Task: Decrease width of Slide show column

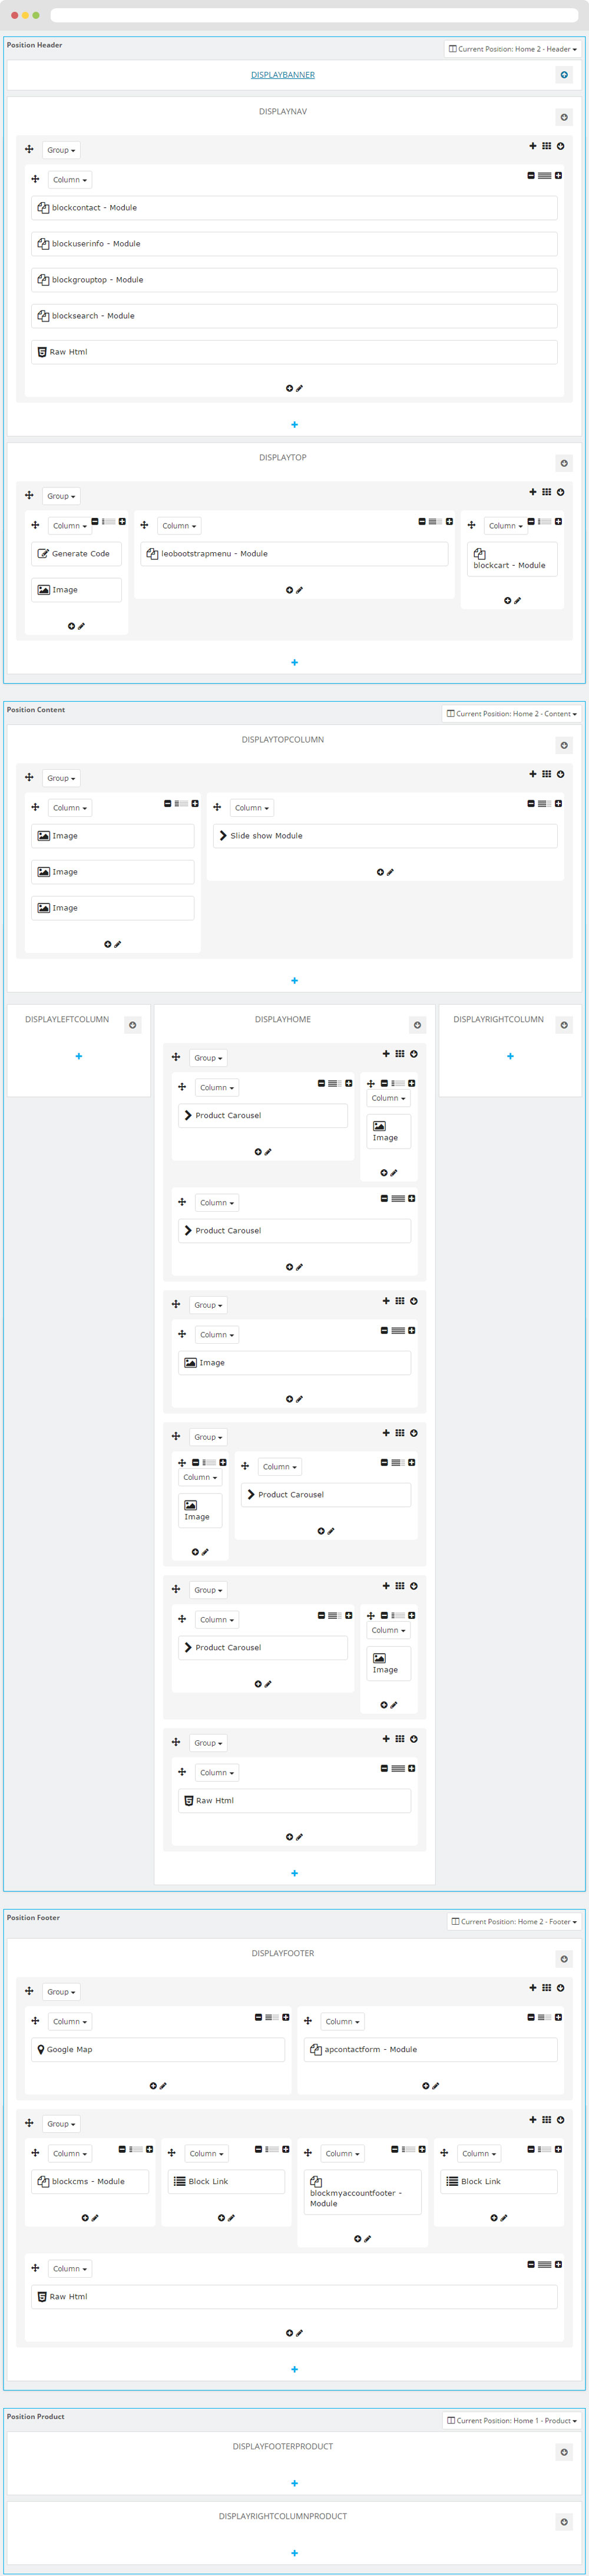Action: 531,803
